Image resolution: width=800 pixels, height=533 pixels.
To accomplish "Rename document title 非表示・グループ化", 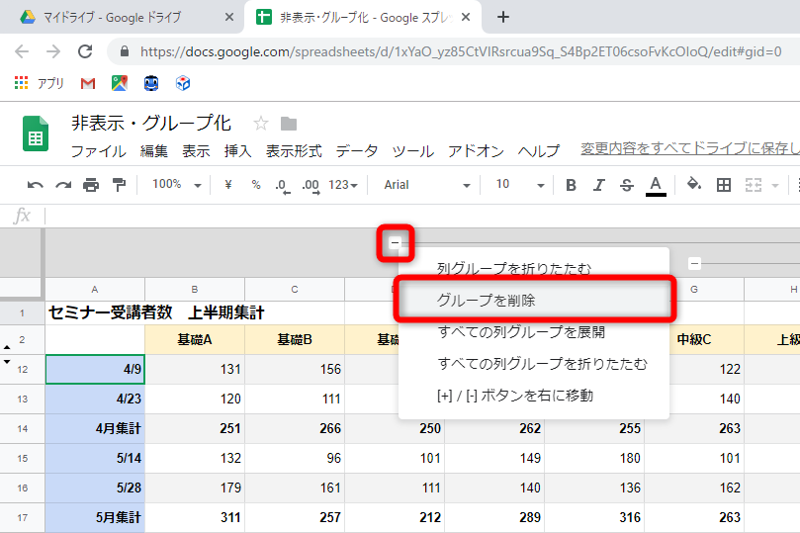I will 151,123.
